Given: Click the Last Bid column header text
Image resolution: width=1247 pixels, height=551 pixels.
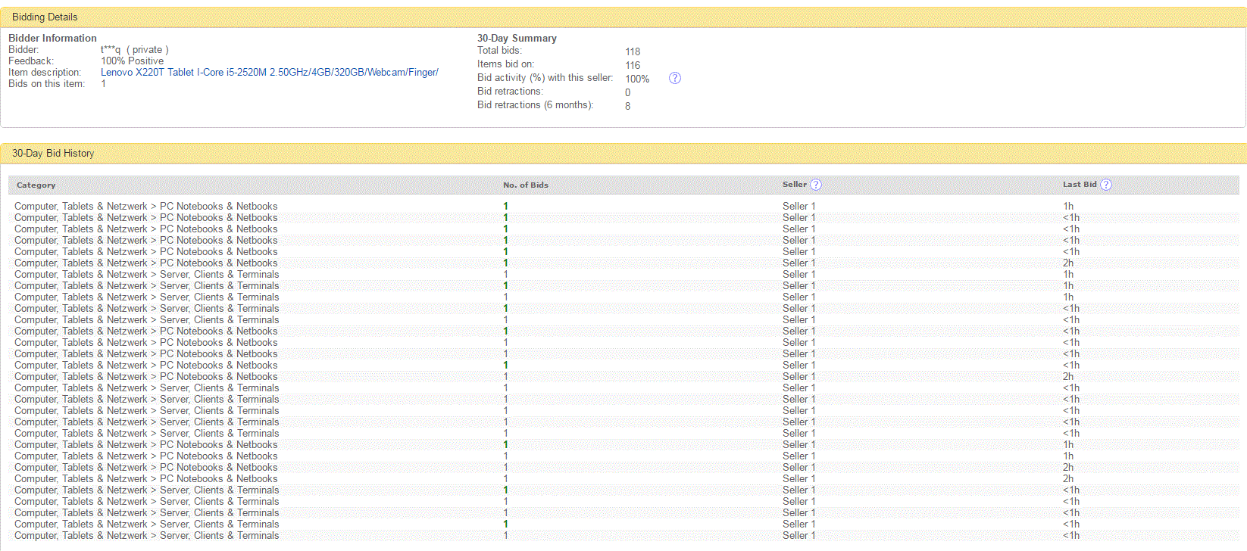Looking at the screenshot, I should pos(1079,185).
